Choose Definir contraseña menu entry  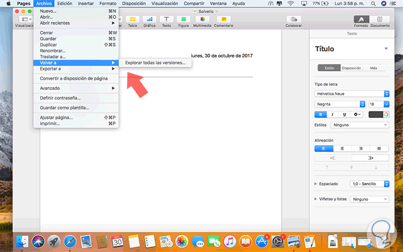76,98
